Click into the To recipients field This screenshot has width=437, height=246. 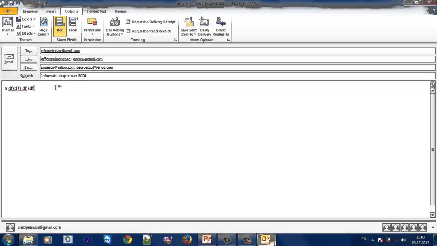(x=238, y=51)
